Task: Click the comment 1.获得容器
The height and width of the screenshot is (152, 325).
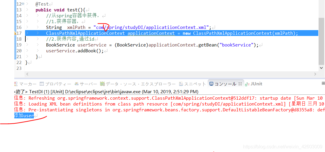Action: (x=63, y=21)
